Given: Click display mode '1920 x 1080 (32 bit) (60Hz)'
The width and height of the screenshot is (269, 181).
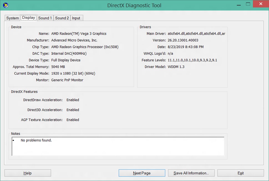Looking at the screenshot, I should [73, 74].
